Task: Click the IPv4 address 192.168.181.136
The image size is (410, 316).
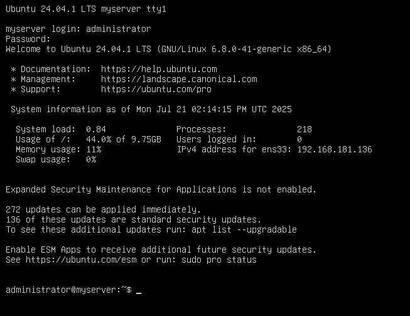Action: click(x=335, y=149)
